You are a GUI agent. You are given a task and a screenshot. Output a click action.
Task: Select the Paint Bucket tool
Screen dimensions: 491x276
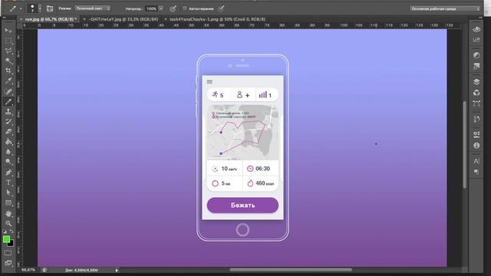tap(8, 142)
